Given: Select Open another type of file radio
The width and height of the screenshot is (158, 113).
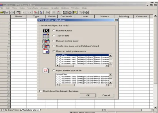Looking at the screenshot, I should coord(54,71).
